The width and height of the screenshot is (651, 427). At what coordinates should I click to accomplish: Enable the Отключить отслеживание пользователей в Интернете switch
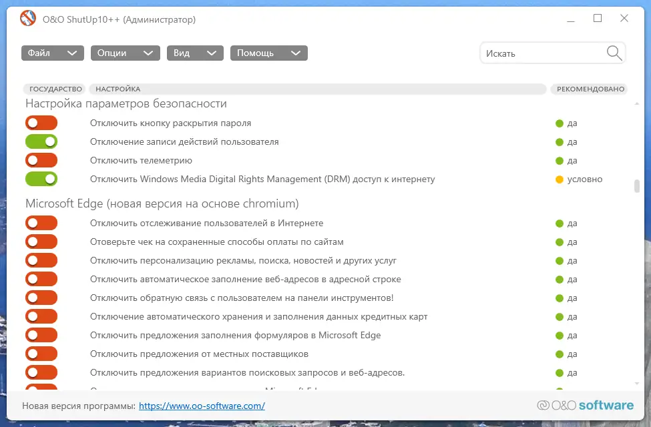pyautogui.click(x=41, y=223)
